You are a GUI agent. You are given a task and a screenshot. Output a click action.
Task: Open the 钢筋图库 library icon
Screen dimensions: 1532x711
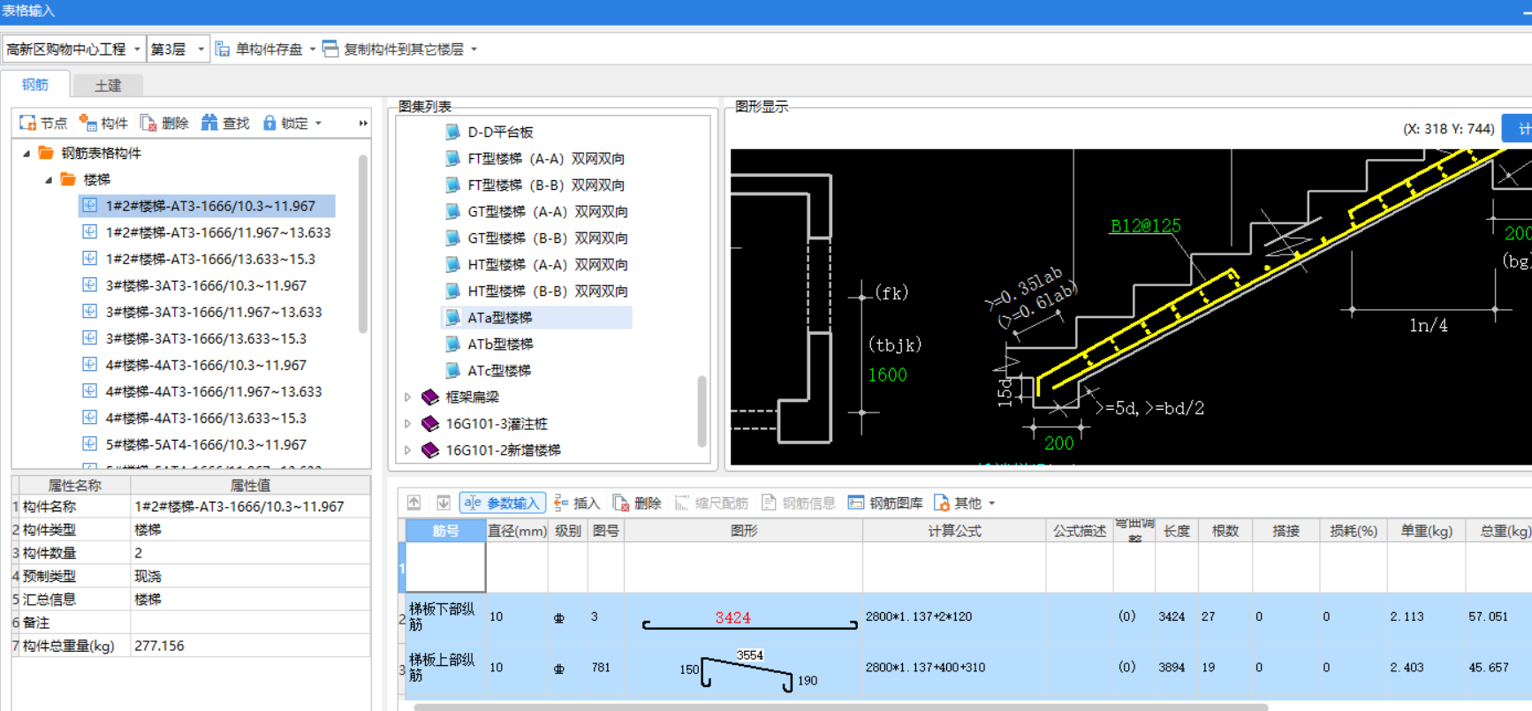click(x=855, y=503)
